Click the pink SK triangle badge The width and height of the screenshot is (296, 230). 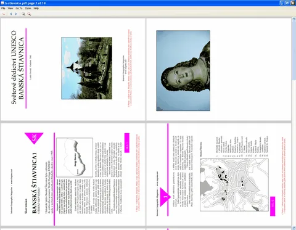tap(34, 138)
